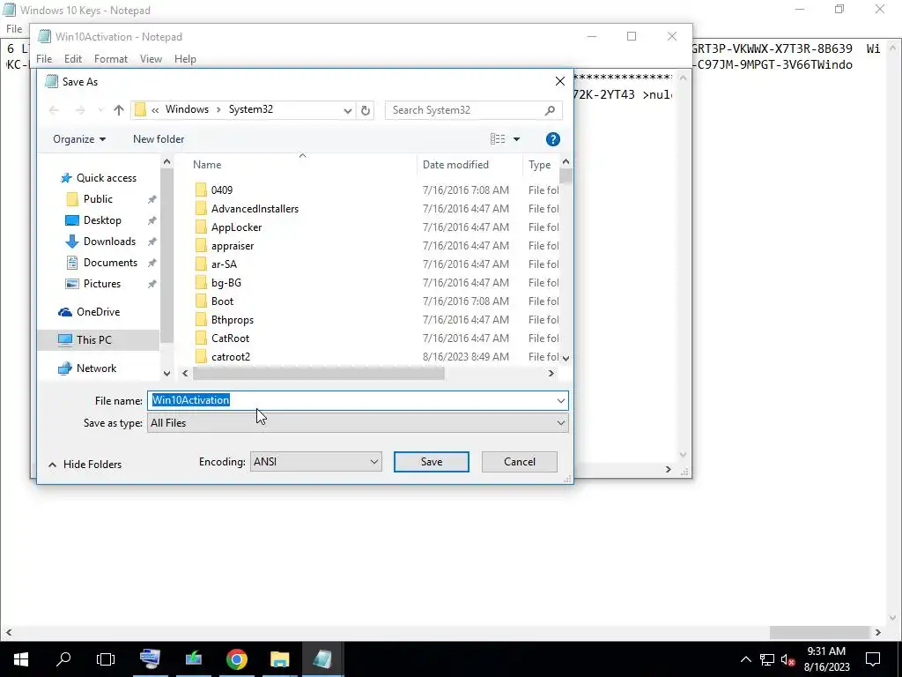Open View menu in Win10Activation Notepad
The image size is (902, 677).
coord(151,59)
